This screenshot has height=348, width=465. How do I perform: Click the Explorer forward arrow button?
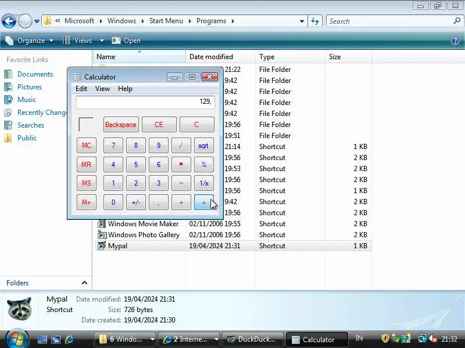coord(25,21)
